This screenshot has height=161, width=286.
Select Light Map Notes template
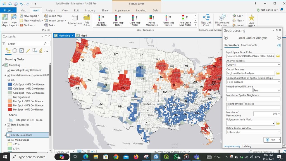click(135, 20)
